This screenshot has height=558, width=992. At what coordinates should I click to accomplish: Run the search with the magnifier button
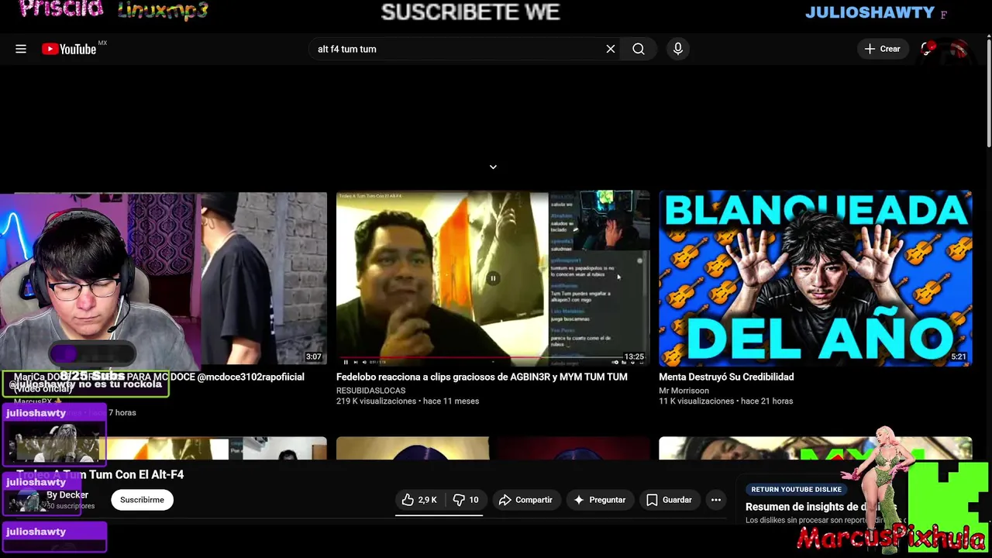point(639,49)
